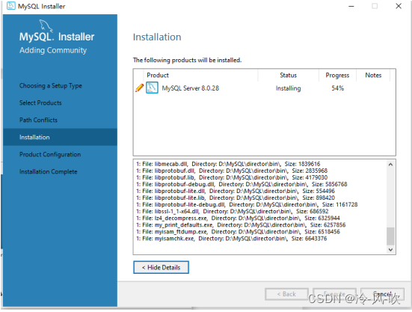Click the MySQL dolphin logo in sidebar

tap(46, 25)
